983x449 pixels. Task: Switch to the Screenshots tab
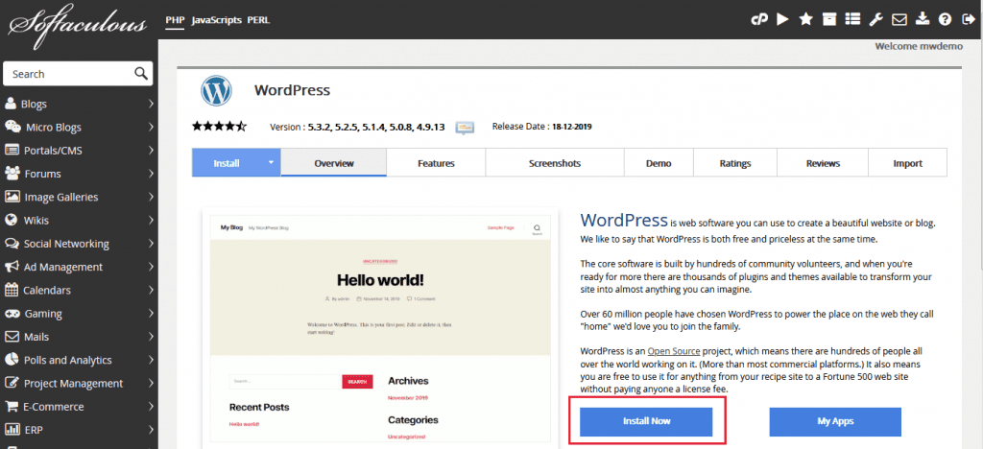555,163
